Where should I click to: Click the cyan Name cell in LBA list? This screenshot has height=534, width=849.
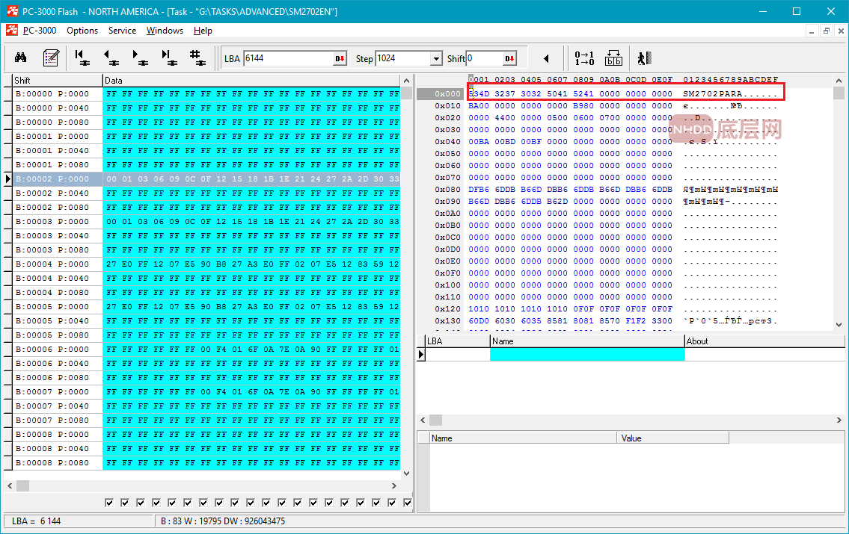pos(587,354)
